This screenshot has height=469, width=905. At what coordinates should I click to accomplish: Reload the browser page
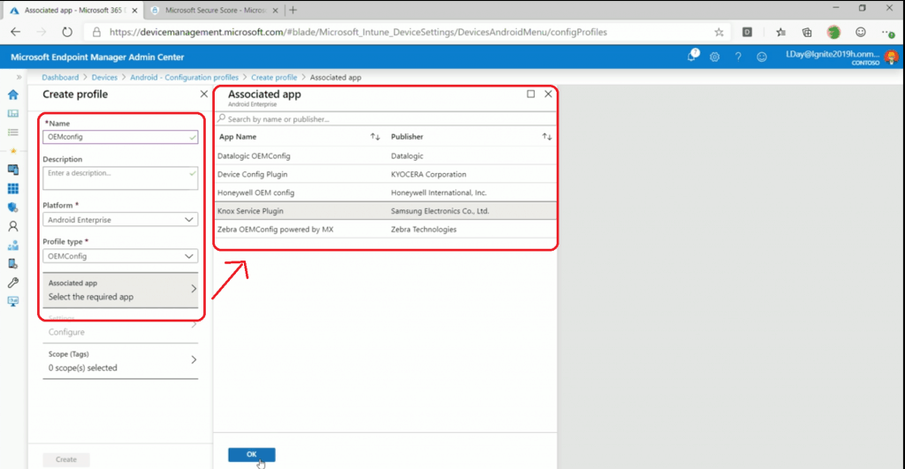[67, 33]
